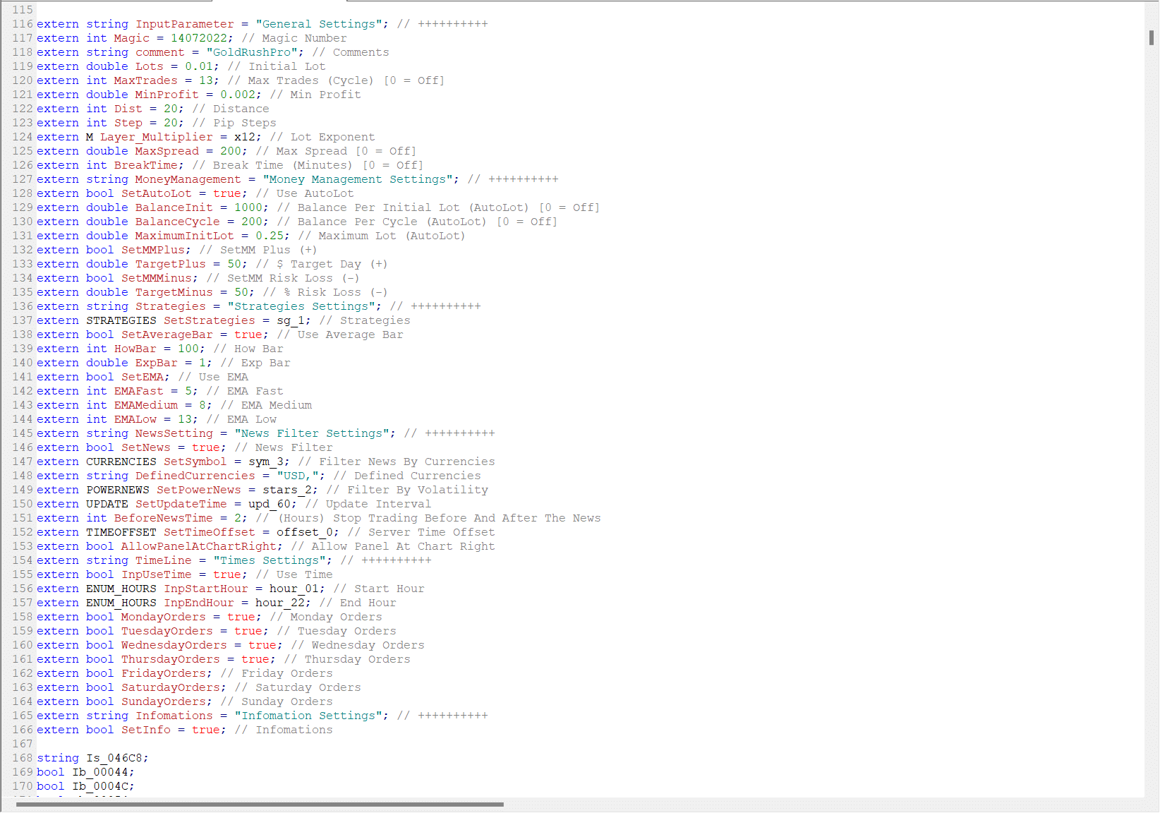Click the WednesdayOrders variable name
Image resolution: width=1160 pixels, height=813 pixels.
(174, 645)
